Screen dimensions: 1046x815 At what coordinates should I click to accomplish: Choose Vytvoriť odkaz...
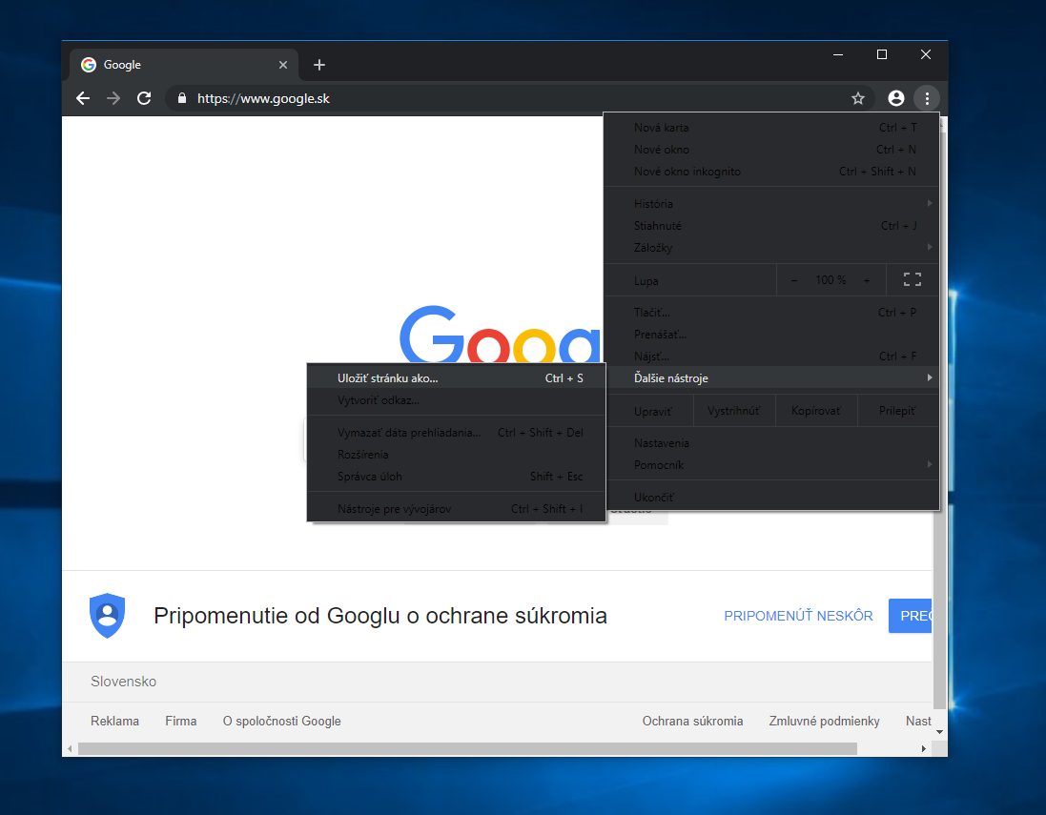click(x=457, y=400)
